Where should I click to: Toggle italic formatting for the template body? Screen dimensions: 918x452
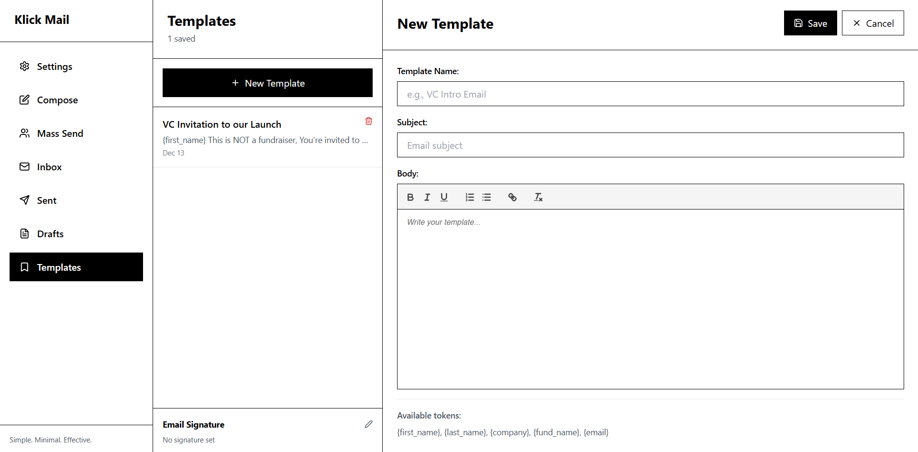[x=427, y=197]
